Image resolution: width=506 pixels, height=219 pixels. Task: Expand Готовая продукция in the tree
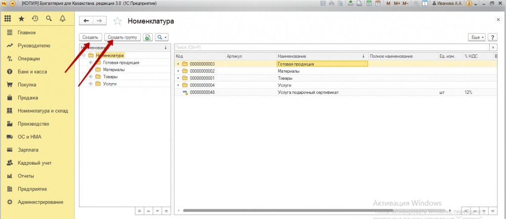[x=91, y=63]
